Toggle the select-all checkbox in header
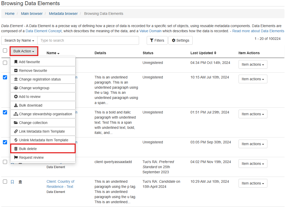This screenshot has height=207, width=285. 5,51
